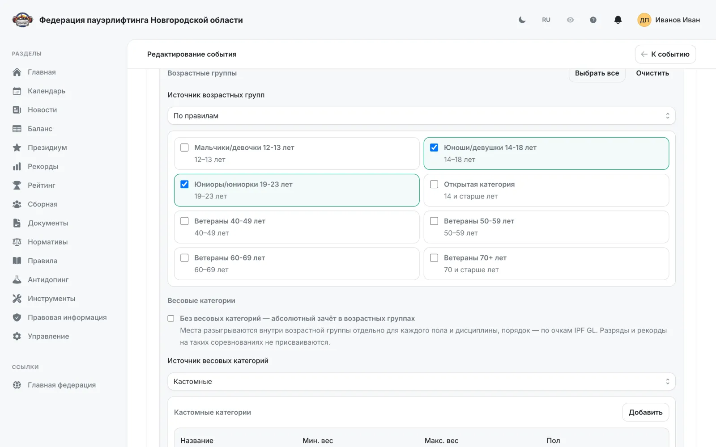
Task: Open the Кастомные weight source dropdown
Action: click(421, 381)
